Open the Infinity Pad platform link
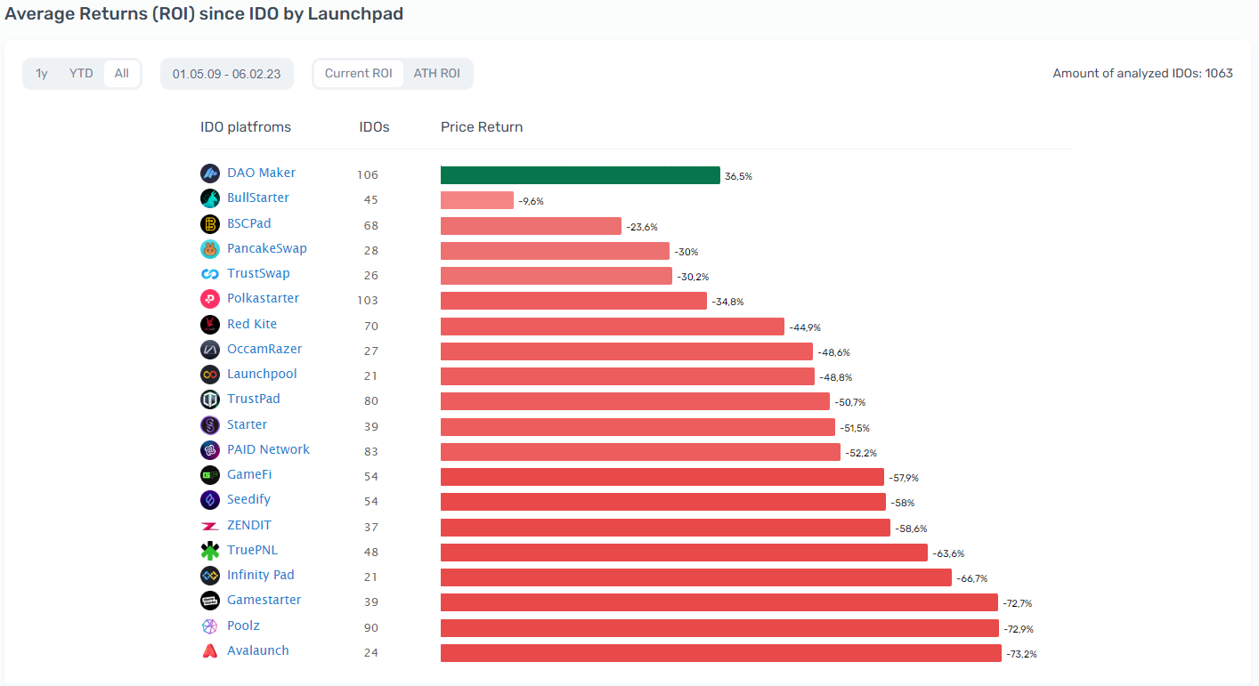The width and height of the screenshot is (1259, 686). click(261, 575)
